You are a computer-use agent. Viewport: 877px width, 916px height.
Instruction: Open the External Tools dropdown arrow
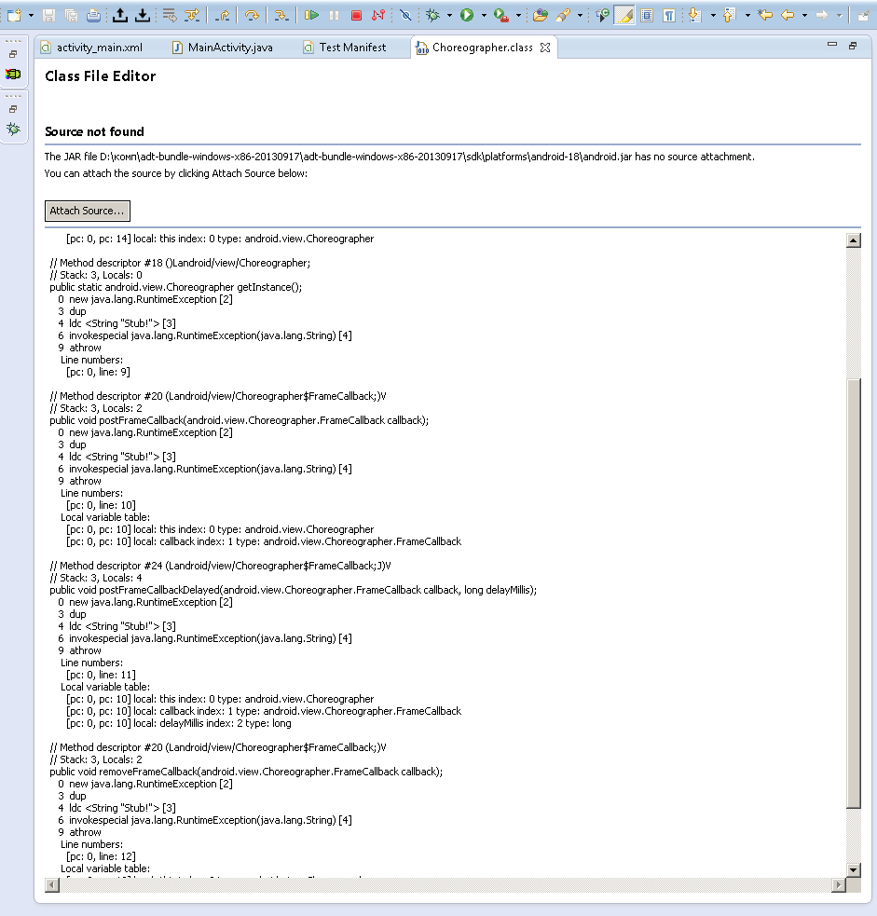(518, 16)
